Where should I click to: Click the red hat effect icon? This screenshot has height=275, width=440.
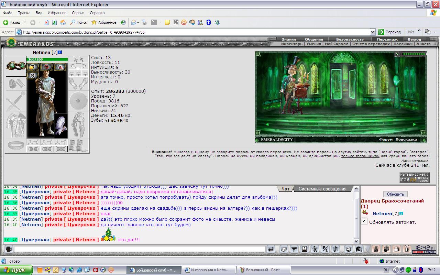coord(46,67)
